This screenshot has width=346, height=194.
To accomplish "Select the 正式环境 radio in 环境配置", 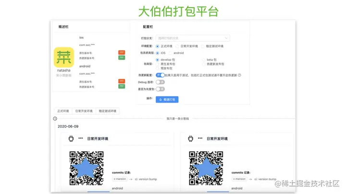I will (x=157, y=46).
